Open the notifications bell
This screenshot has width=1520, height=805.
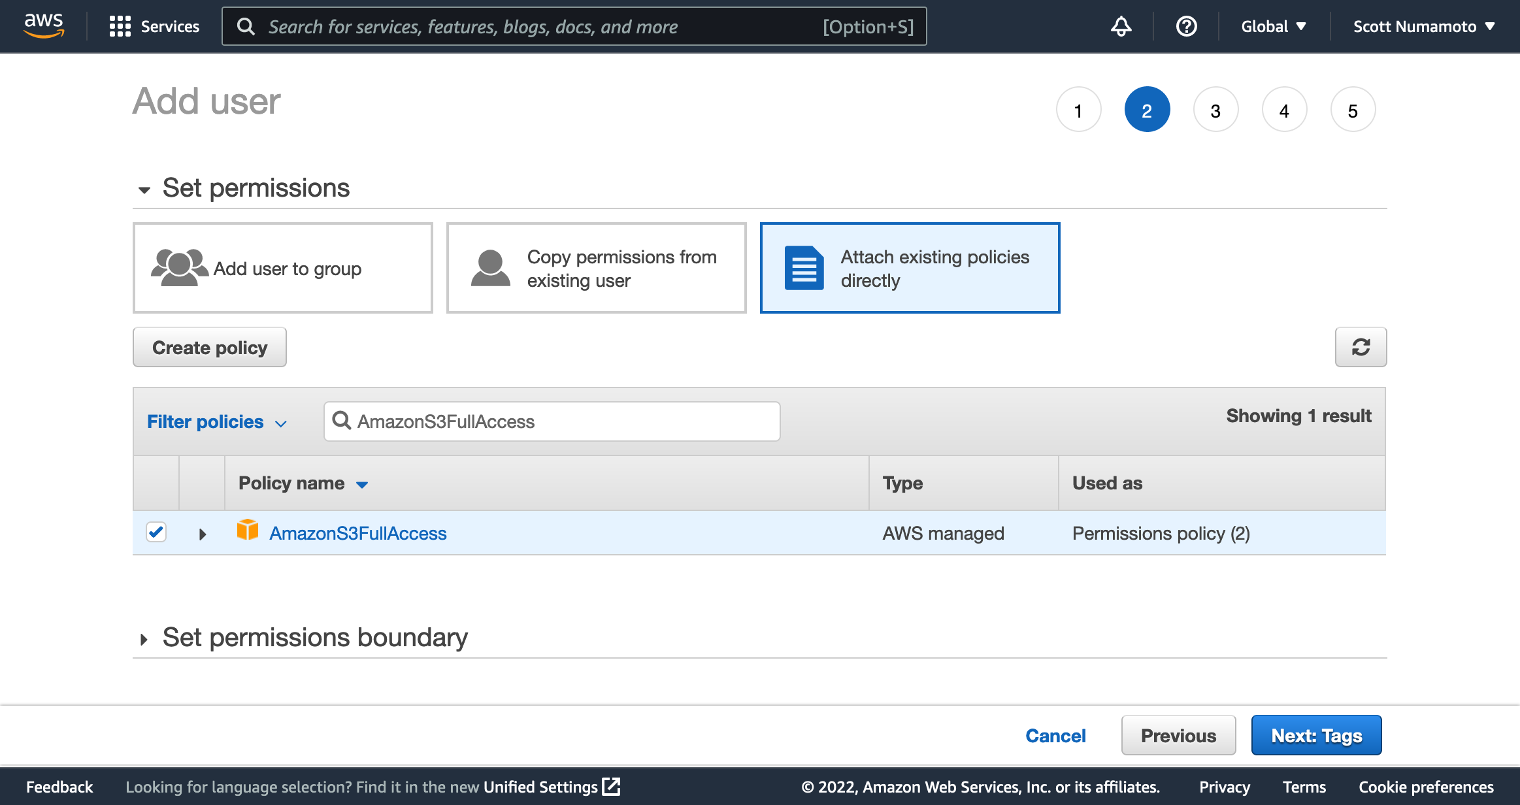coord(1121,26)
